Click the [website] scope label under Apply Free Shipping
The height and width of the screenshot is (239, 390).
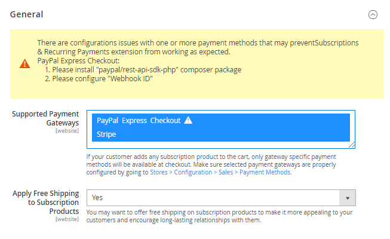pyautogui.click(x=67, y=219)
